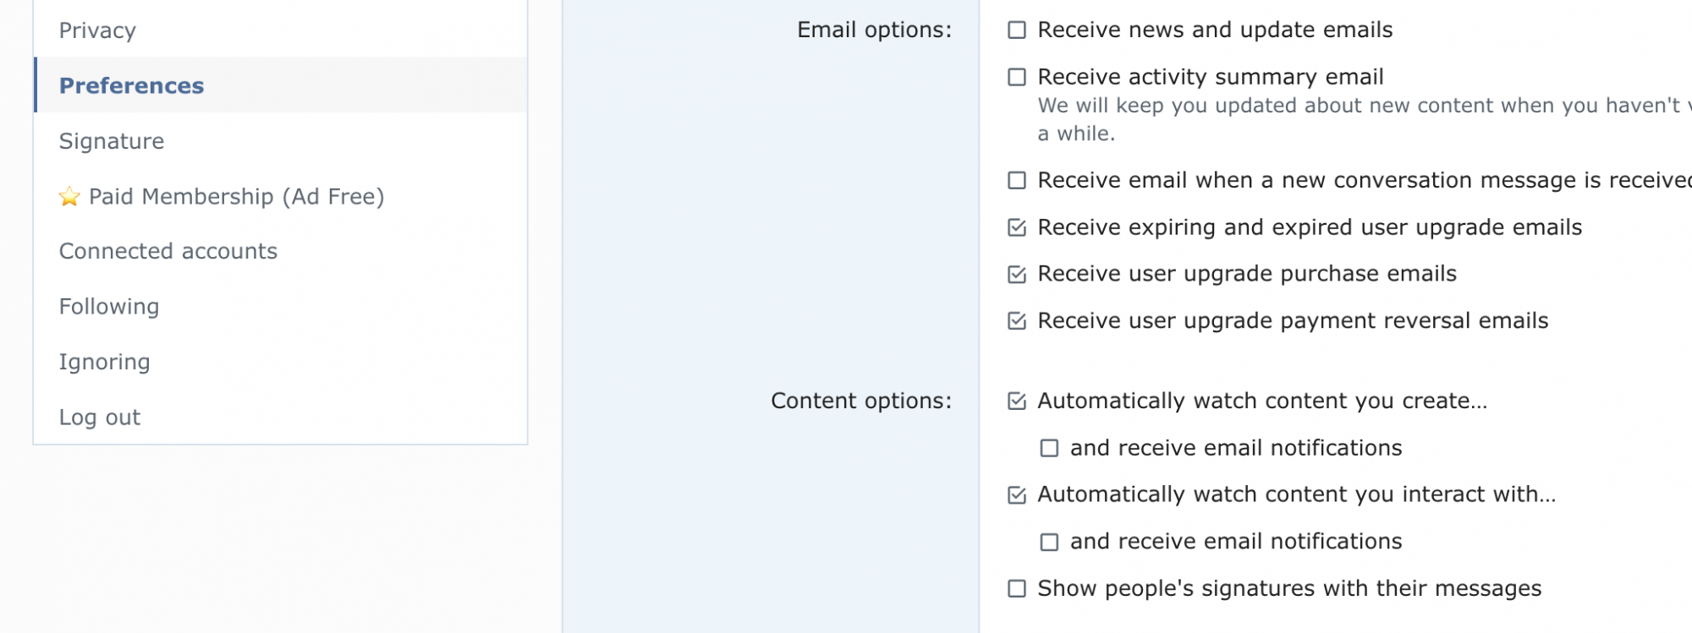Open Paid Membership (Ad Free) page

tap(236, 197)
